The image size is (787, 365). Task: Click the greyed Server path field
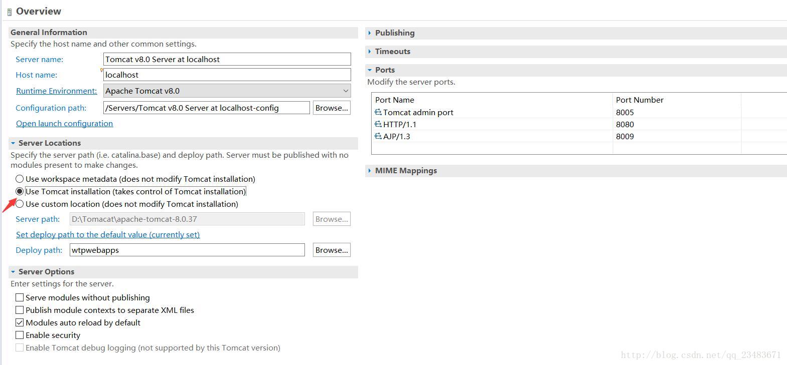coord(187,219)
